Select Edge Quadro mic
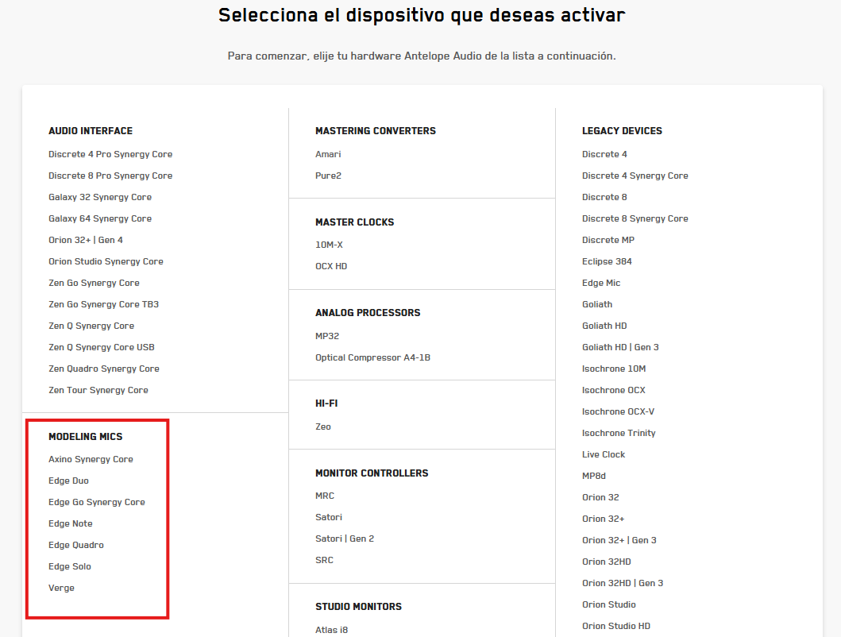Screen dimensions: 841x637 pos(76,545)
